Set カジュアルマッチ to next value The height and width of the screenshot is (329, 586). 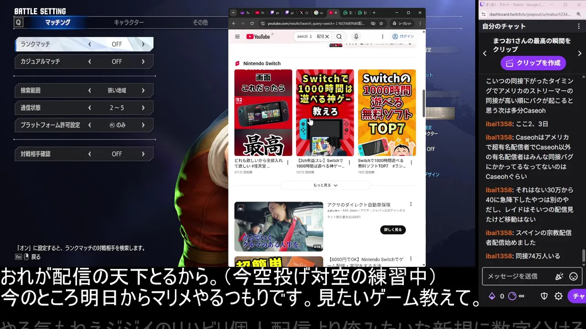(143, 61)
